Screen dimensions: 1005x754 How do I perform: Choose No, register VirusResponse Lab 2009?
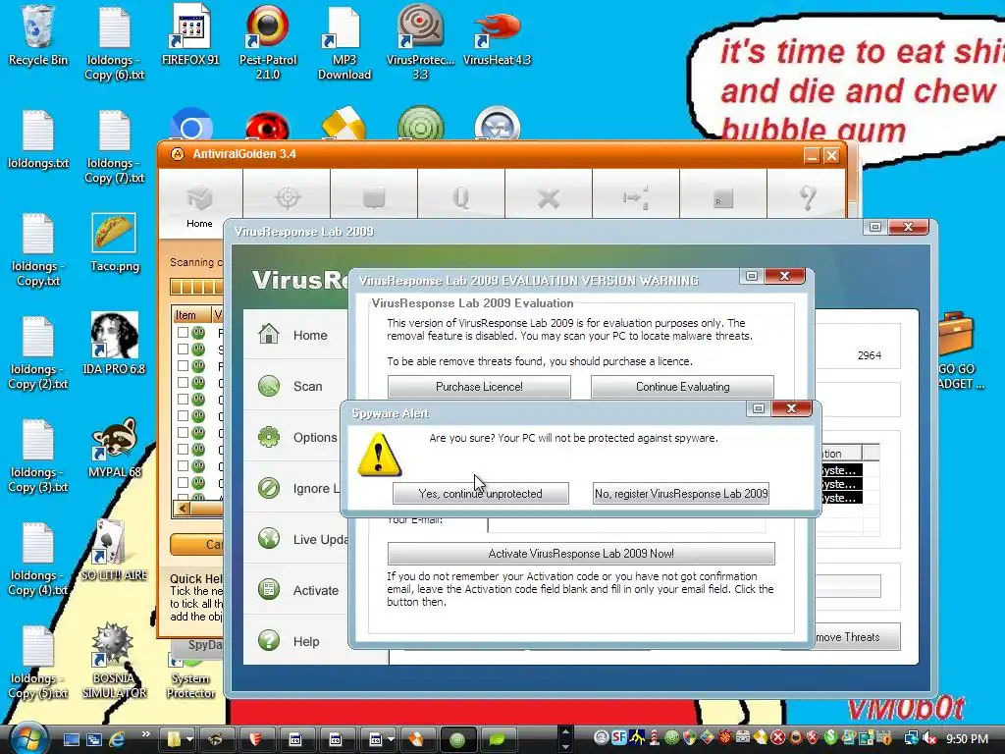click(681, 494)
